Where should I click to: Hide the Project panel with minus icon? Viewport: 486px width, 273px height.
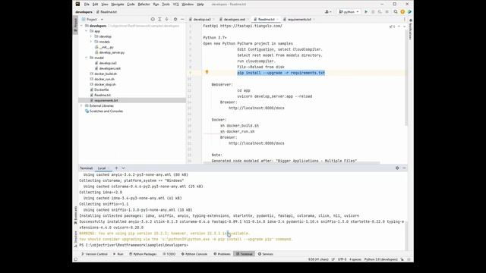(182, 19)
